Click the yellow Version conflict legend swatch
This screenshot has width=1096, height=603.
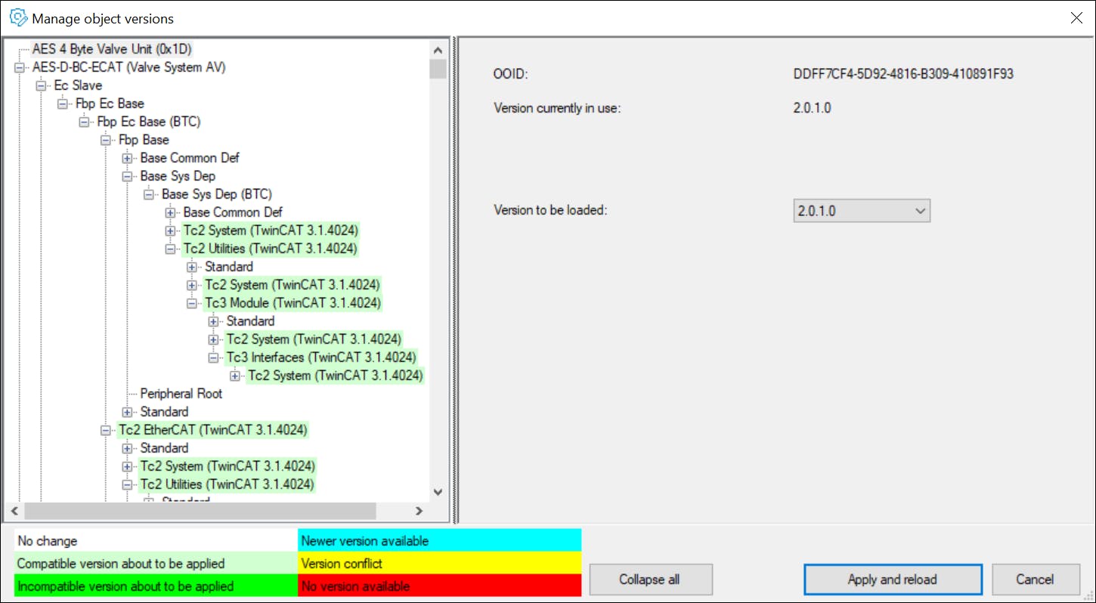439,564
